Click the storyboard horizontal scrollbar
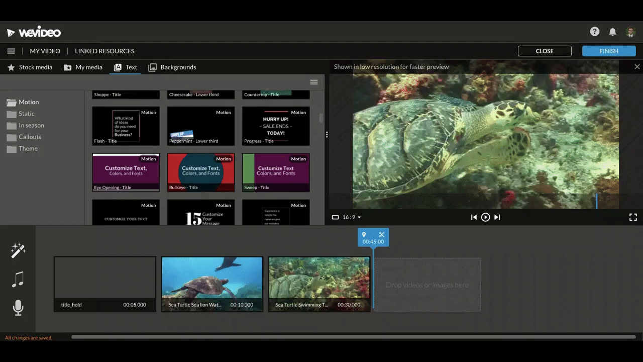643x362 pixels. click(x=354, y=337)
